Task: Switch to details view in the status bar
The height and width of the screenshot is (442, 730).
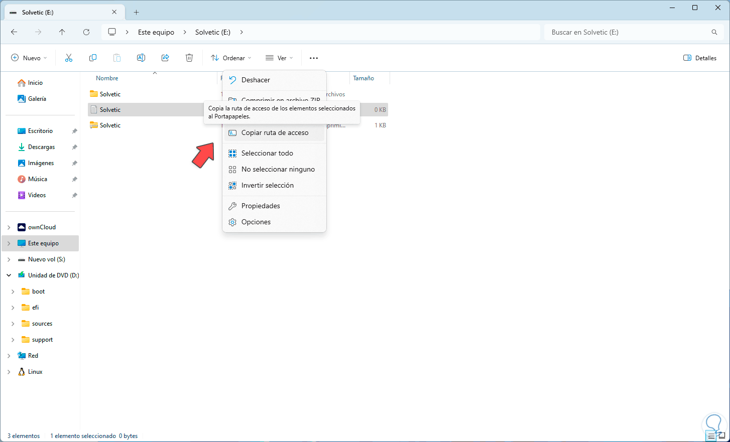Action: [x=711, y=436]
